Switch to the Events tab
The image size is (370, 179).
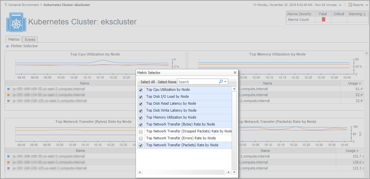point(30,40)
